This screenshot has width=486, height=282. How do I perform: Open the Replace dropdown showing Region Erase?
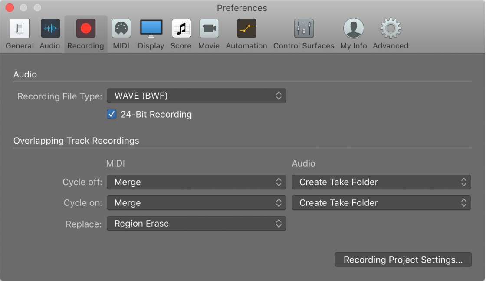(x=196, y=224)
